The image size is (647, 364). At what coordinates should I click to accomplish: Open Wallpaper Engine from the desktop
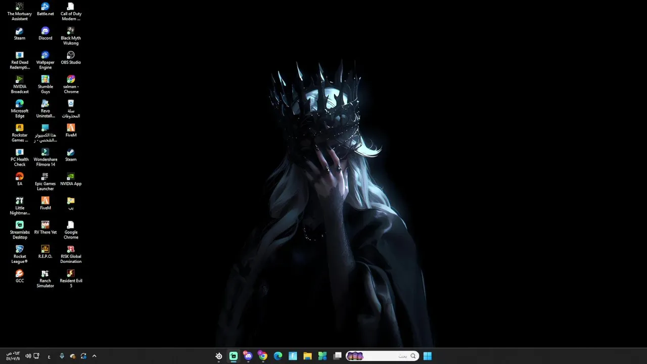pos(45,60)
